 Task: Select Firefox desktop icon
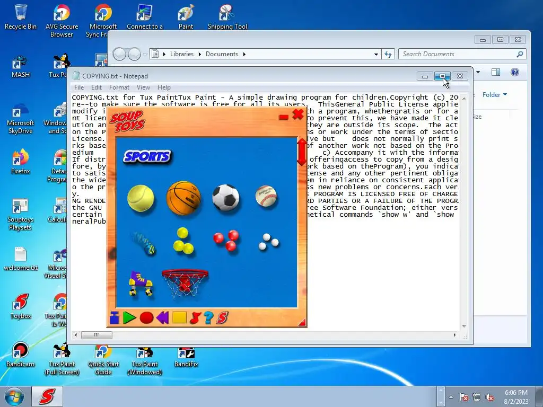[x=21, y=162]
